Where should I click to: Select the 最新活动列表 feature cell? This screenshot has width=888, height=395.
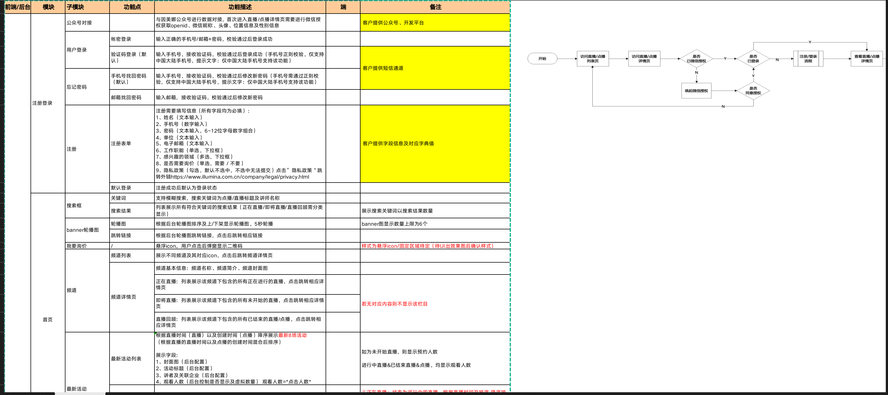point(132,358)
